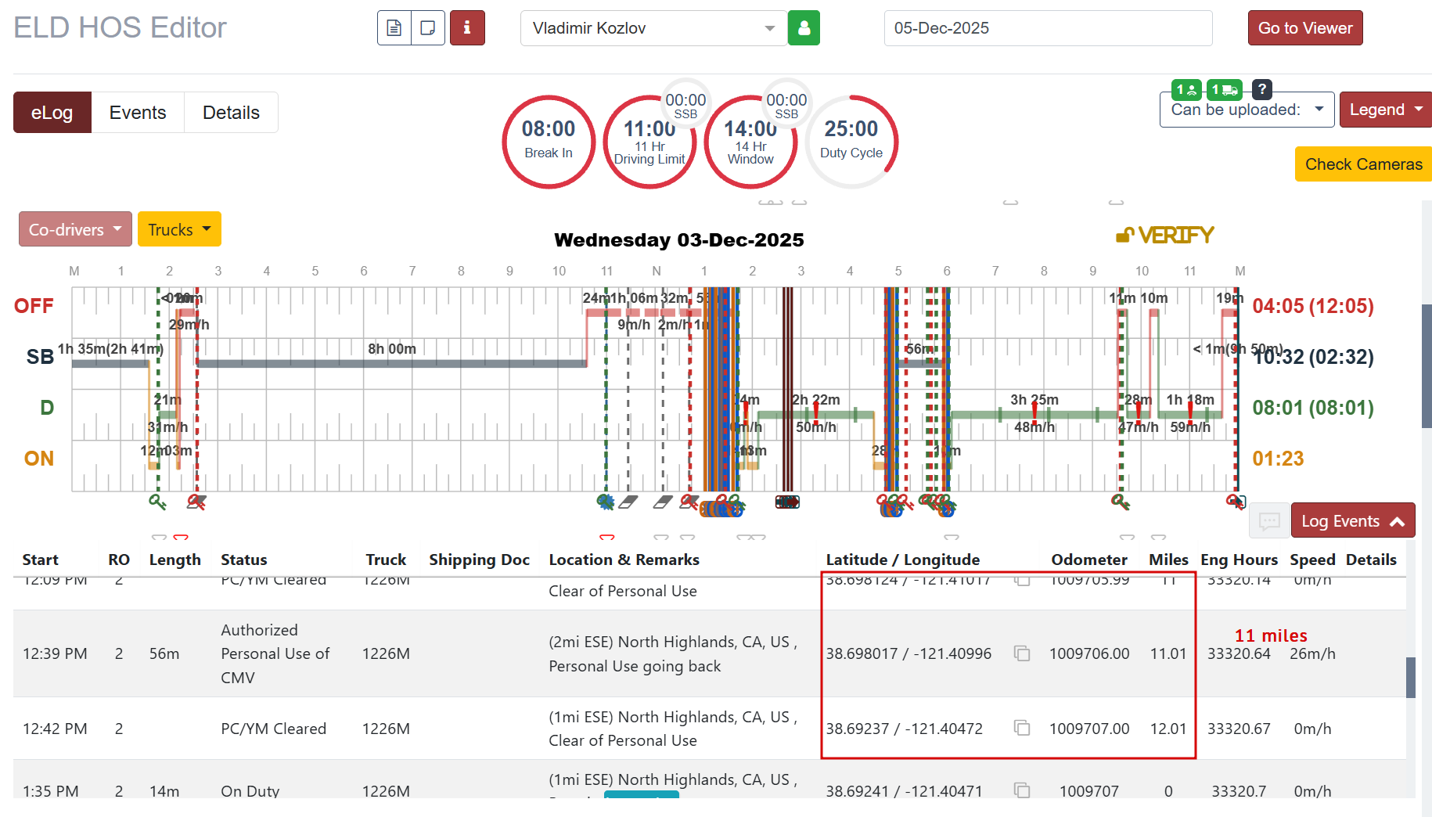
Task: Copy coordinates 38.69237 / -121.40472
Action: (x=1022, y=729)
